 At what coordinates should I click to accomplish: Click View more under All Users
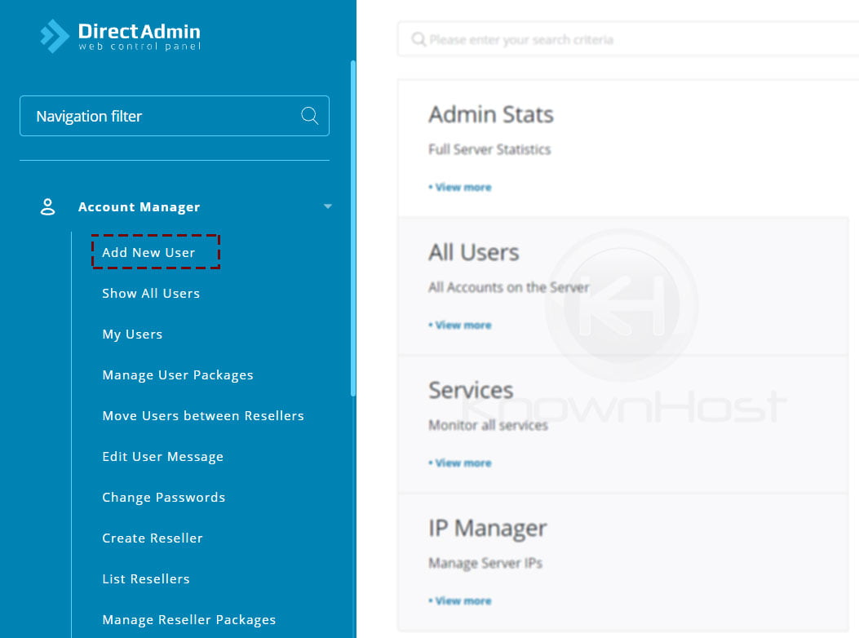[x=461, y=325]
